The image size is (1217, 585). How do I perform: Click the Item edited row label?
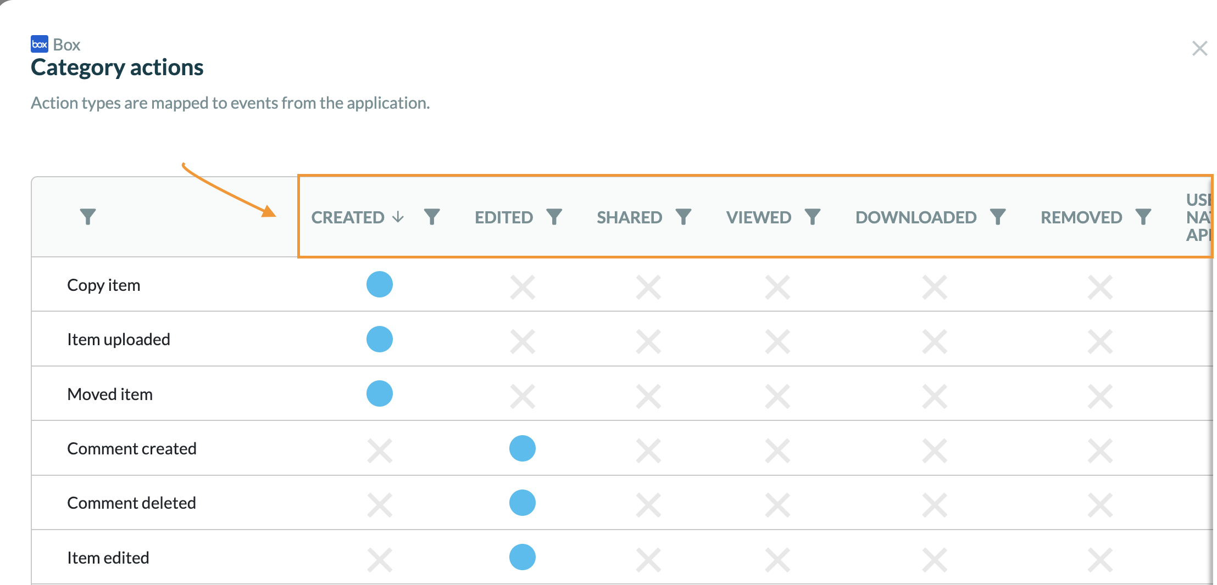click(108, 558)
